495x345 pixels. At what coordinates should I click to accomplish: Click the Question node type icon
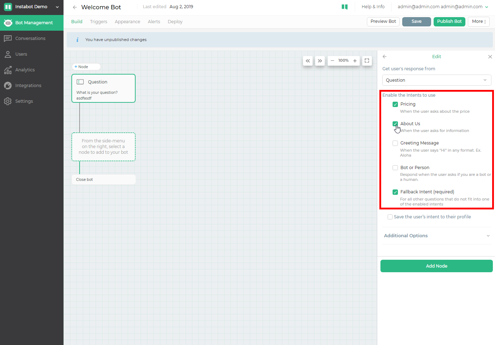(x=80, y=82)
